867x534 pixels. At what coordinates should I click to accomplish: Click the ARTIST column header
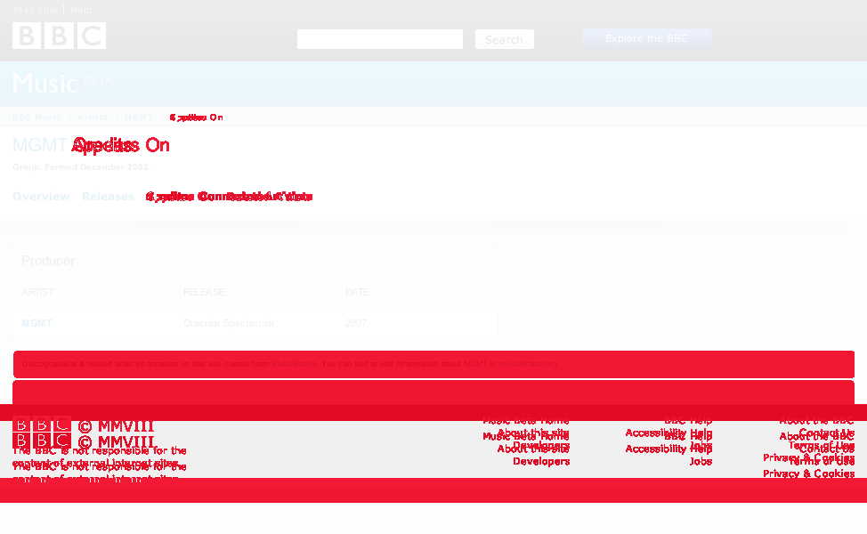(x=37, y=292)
